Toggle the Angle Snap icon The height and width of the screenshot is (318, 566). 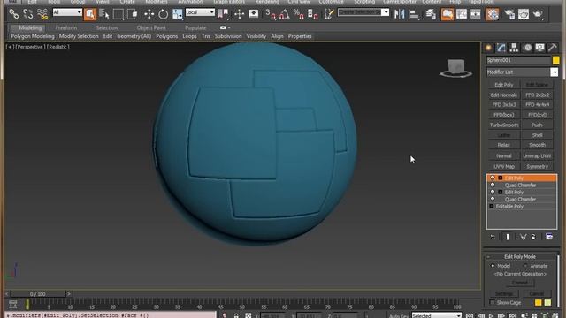point(285,14)
